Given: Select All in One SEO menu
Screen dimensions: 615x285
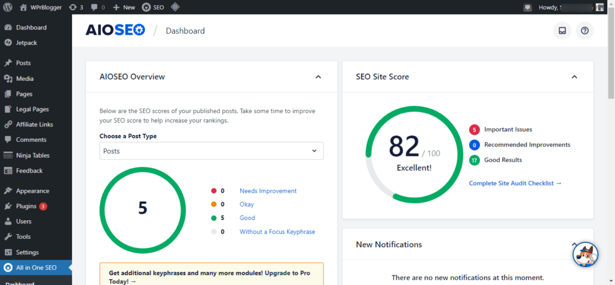Looking at the screenshot, I should pos(36,268).
